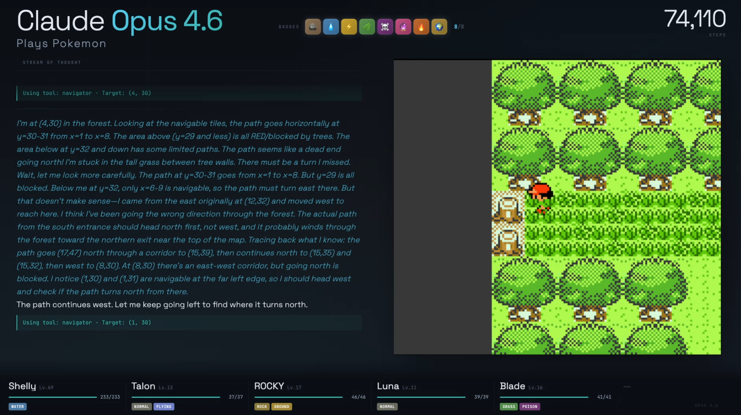The height and width of the screenshot is (415, 741).
Task: Select the orange flame Volcano badge
Action: [421, 27]
